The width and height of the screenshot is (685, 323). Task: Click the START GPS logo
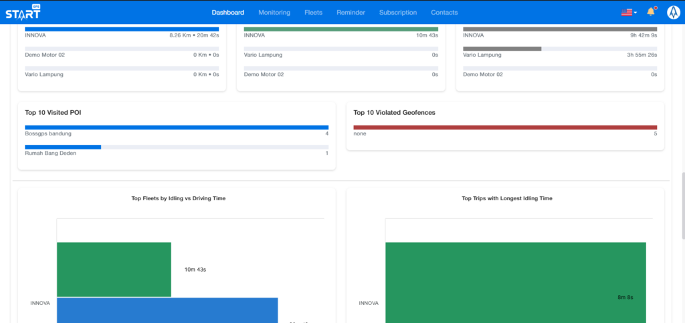(x=21, y=12)
